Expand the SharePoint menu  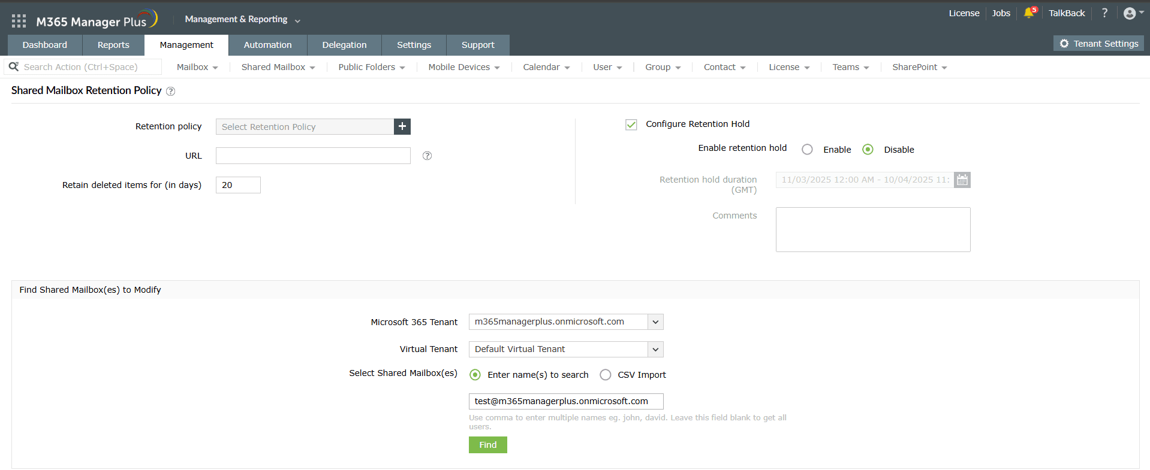click(x=920, y=67)
